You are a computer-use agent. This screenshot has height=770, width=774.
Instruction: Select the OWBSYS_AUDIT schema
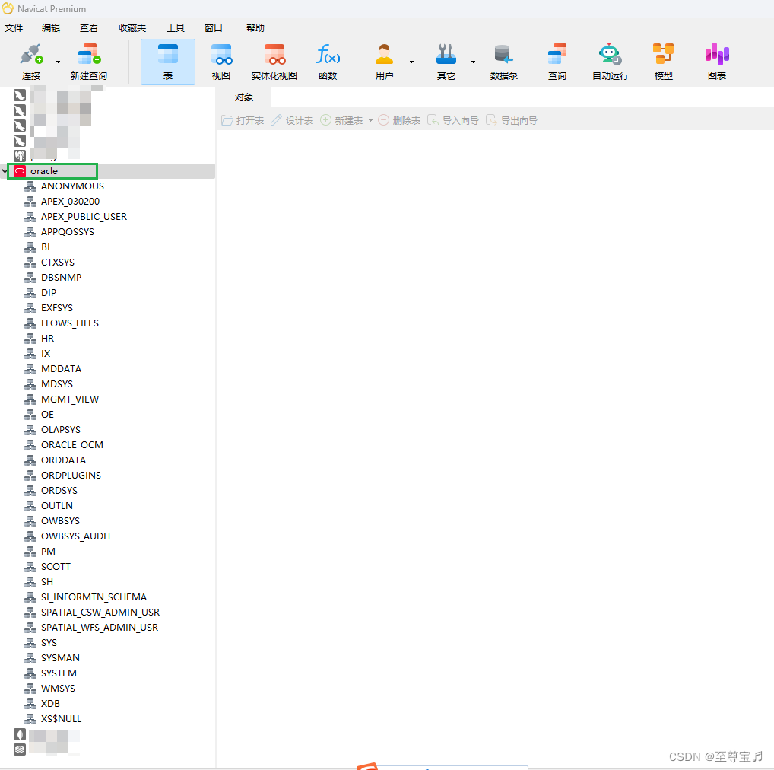tap(76, 536)
